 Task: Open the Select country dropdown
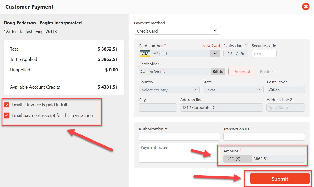pos(169,89)
